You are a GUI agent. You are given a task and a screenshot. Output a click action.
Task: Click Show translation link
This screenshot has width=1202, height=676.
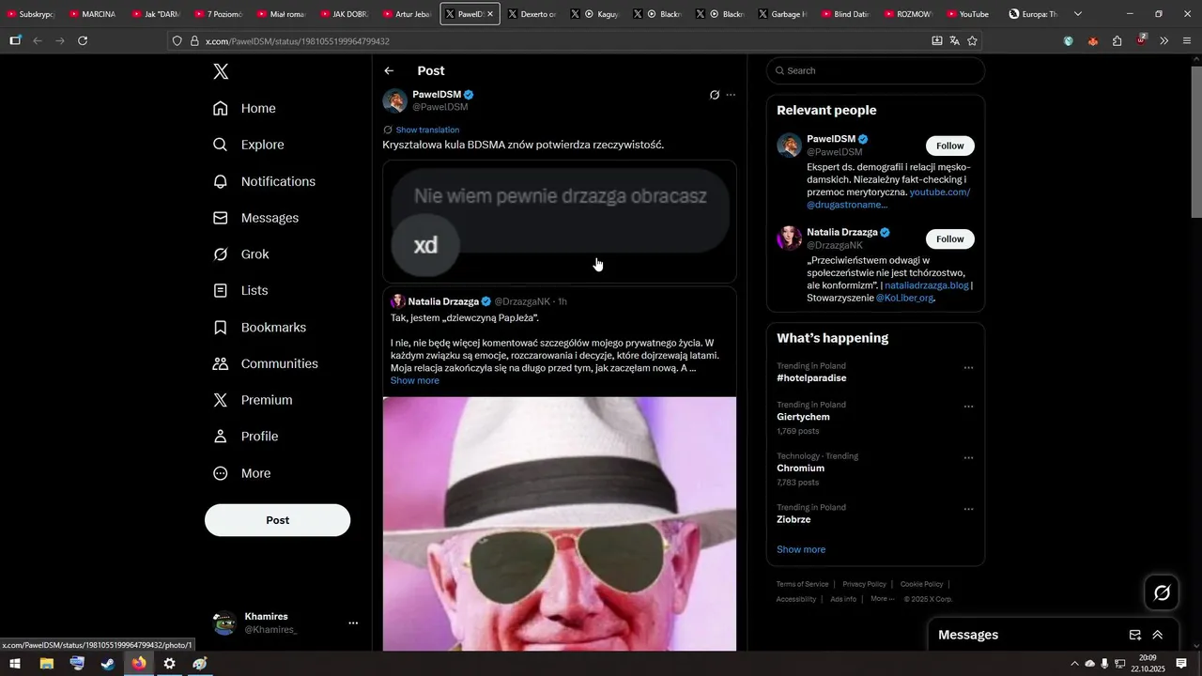(x=427, y=130)
